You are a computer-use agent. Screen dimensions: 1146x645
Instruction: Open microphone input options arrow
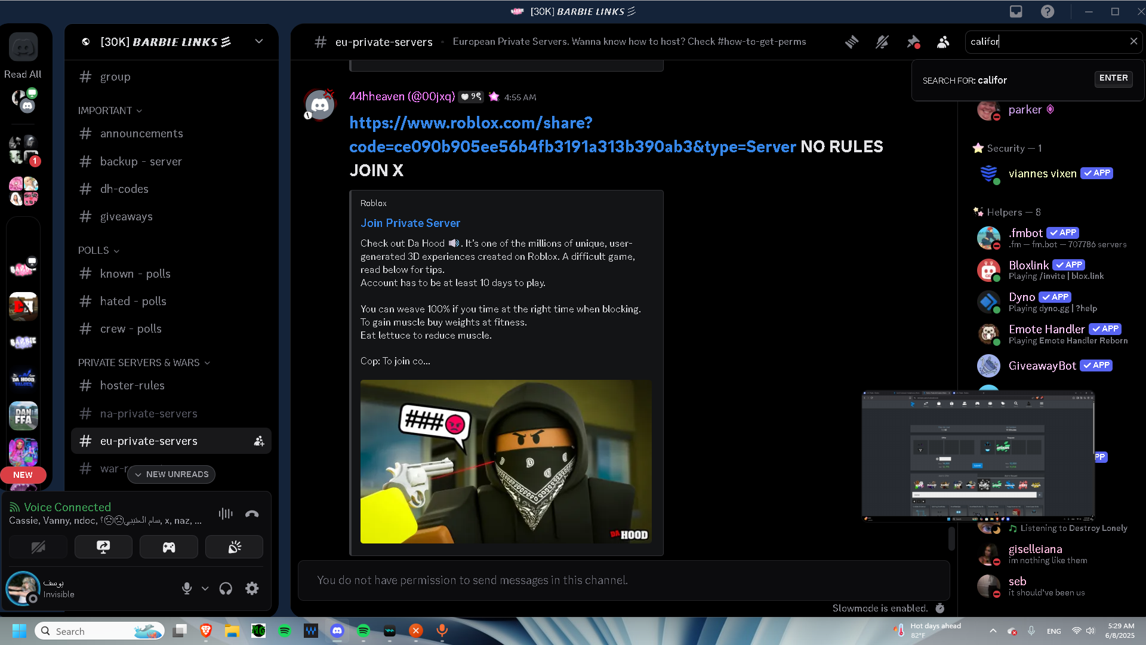(x=205, y=588)
